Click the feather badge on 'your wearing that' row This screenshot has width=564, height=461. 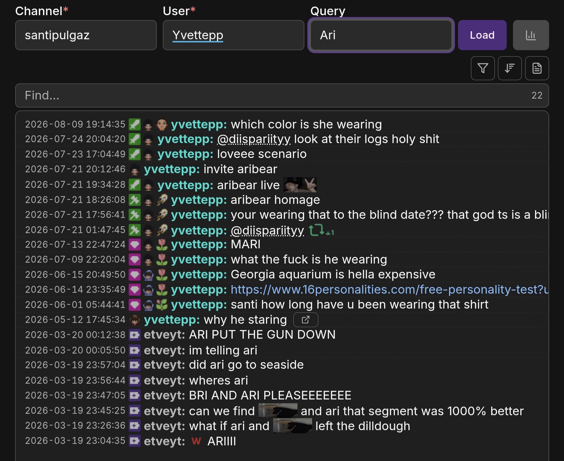tap(162, 215)
